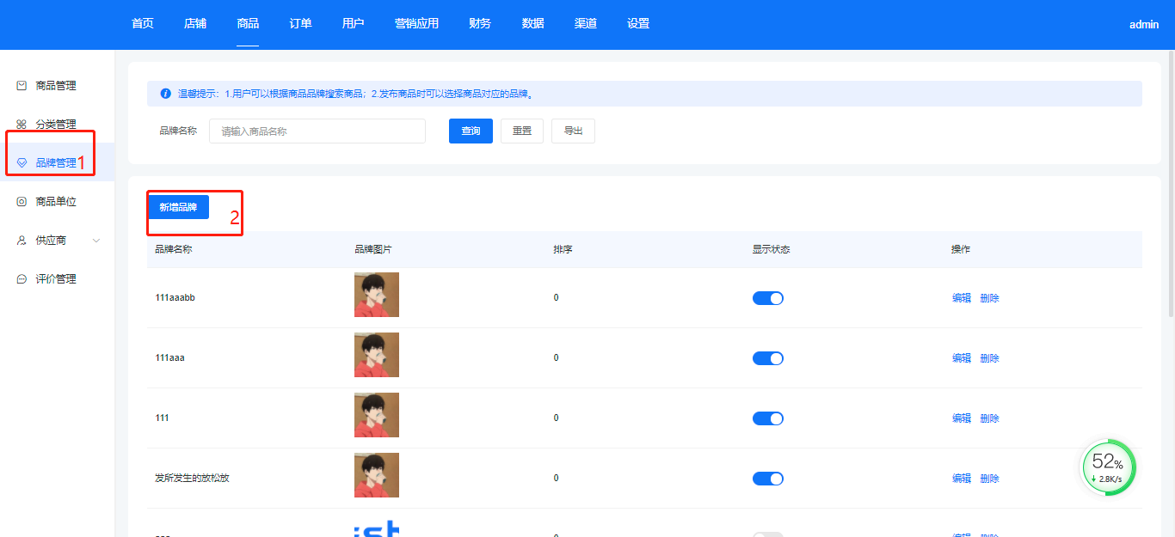Switch to the 订单 top navigation tab
Screen dimensions: 1175x537
pos(300,24)
